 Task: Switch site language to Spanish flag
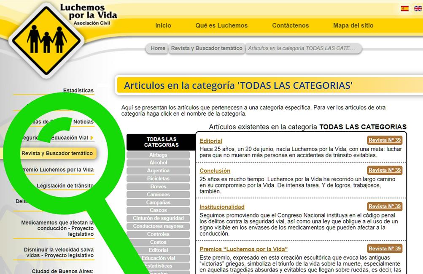(x=404, y=8)
